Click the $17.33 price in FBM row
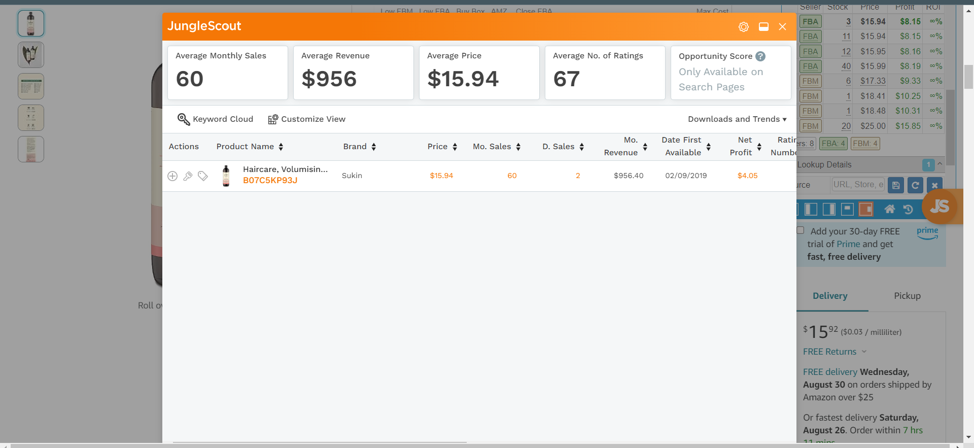 tap(873, 81)
